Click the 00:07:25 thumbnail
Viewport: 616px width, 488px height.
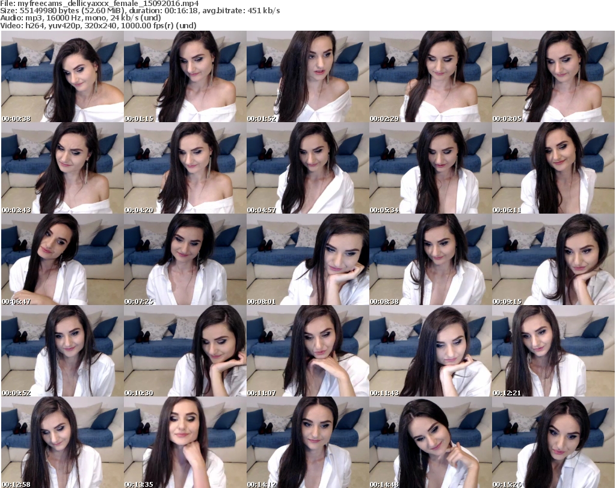pyautogui.click(x=185, y=259)
